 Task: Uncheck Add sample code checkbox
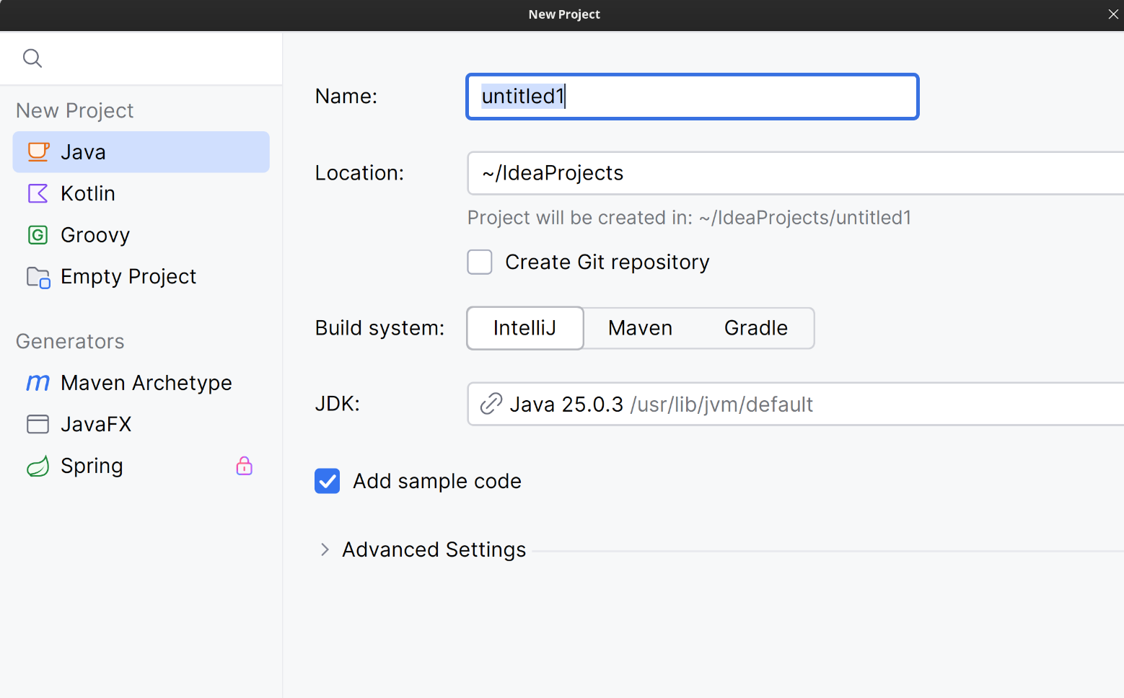click(x=328, y=481)
